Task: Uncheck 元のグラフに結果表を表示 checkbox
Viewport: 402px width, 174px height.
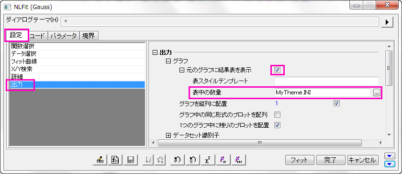Action: click(x=277, y=70)
